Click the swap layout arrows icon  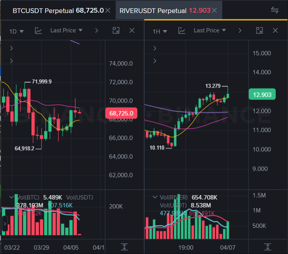[275, 10]
